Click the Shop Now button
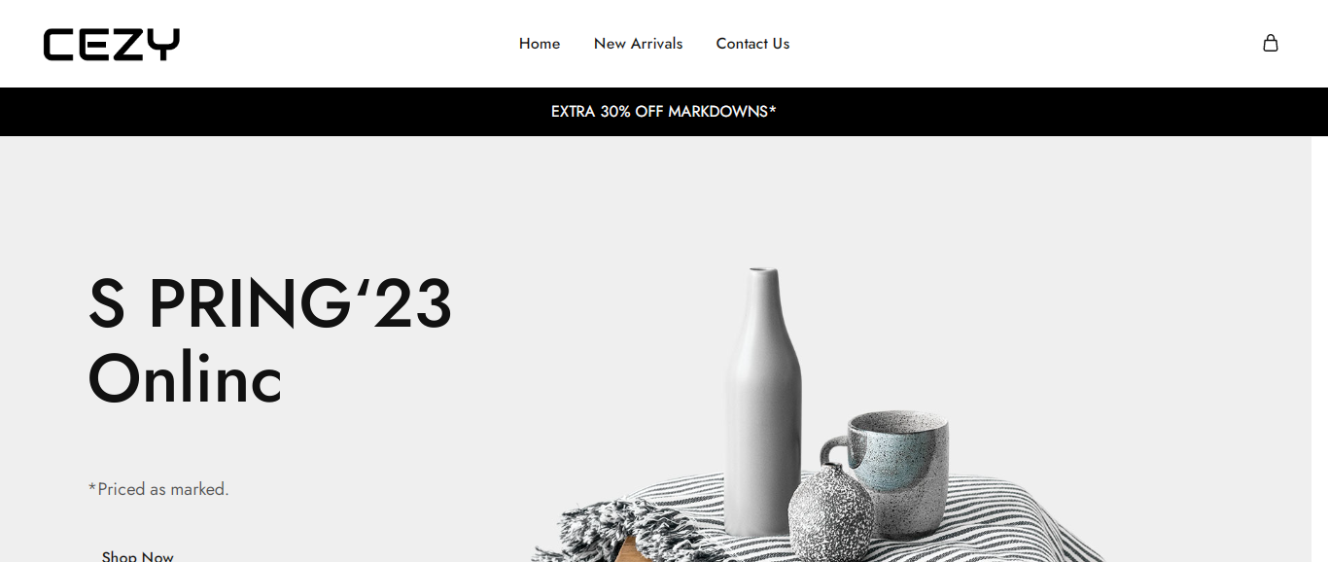1328x562 pixels. (138, 555)
